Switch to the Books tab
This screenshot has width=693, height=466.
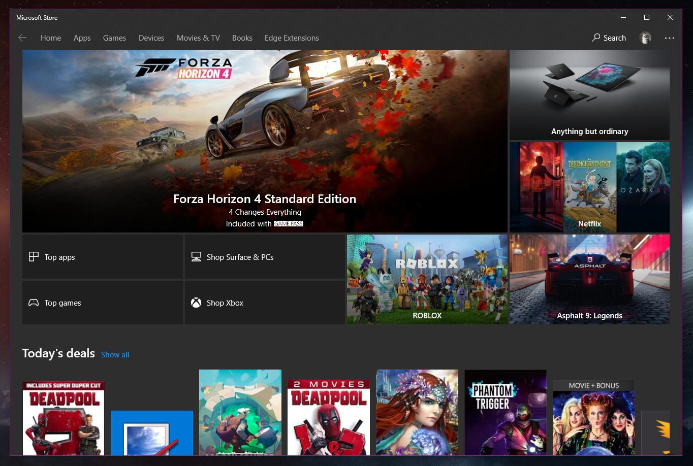point(242,38)
